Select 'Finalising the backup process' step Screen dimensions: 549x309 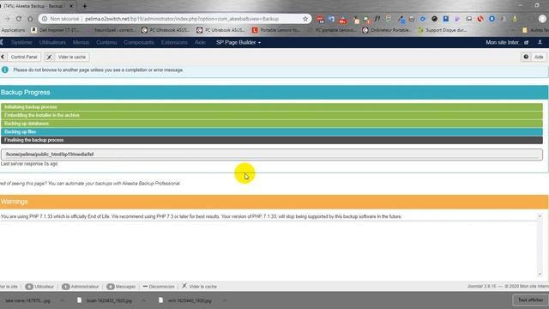point(272,140)
